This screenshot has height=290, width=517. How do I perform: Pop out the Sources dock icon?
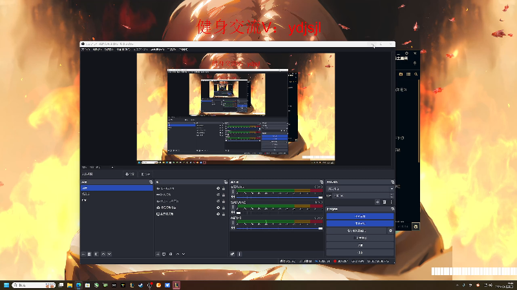(226, 182)
